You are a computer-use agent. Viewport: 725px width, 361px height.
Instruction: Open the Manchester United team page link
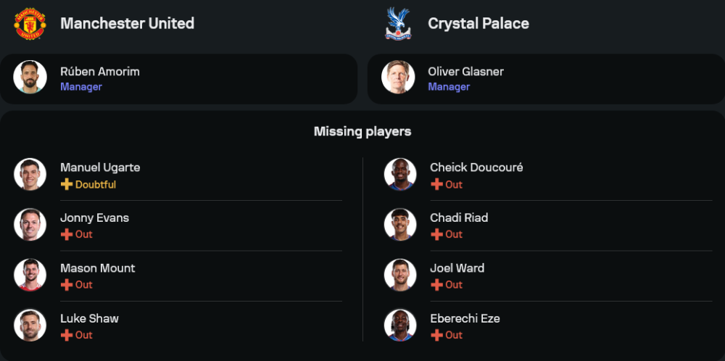[127, 23]
